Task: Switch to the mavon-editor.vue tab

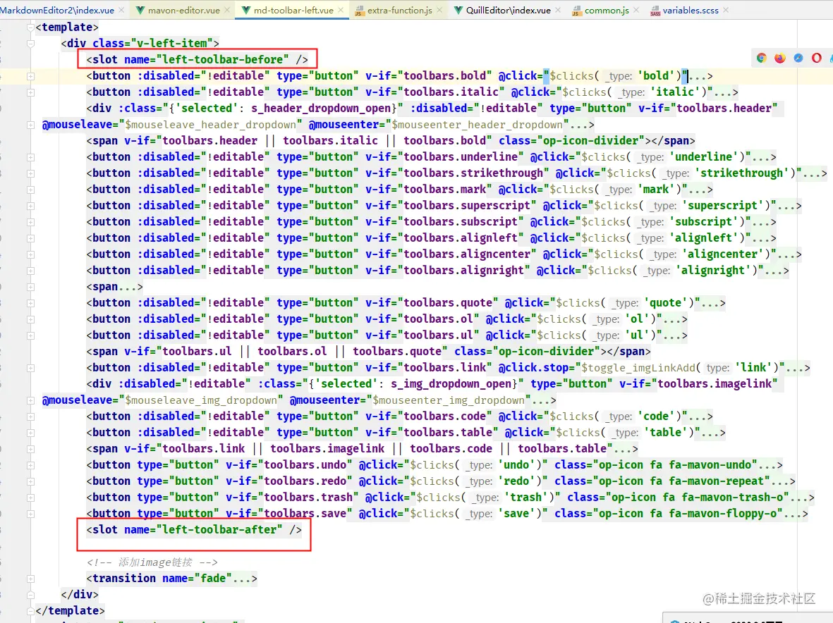Action: 184,10
